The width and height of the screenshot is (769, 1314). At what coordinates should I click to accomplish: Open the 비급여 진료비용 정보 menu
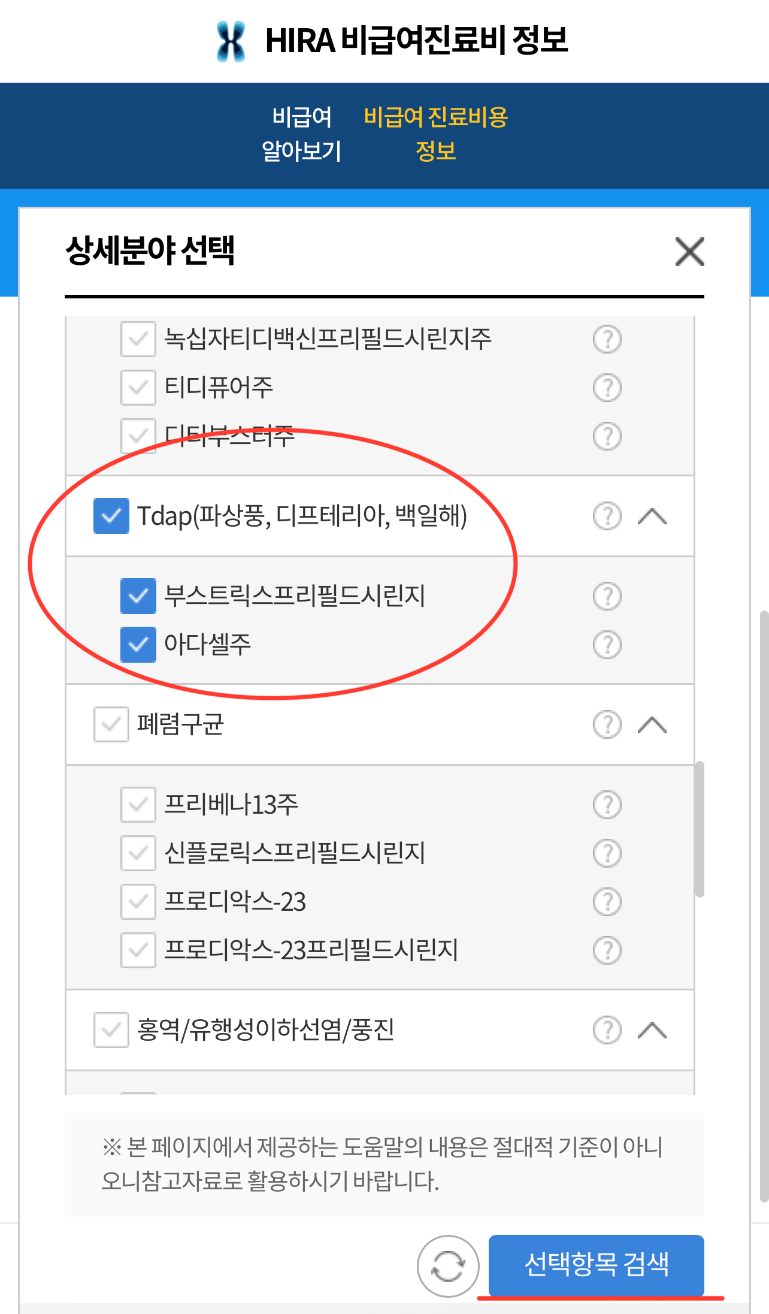pyautogui.click(x=436, y=134)
